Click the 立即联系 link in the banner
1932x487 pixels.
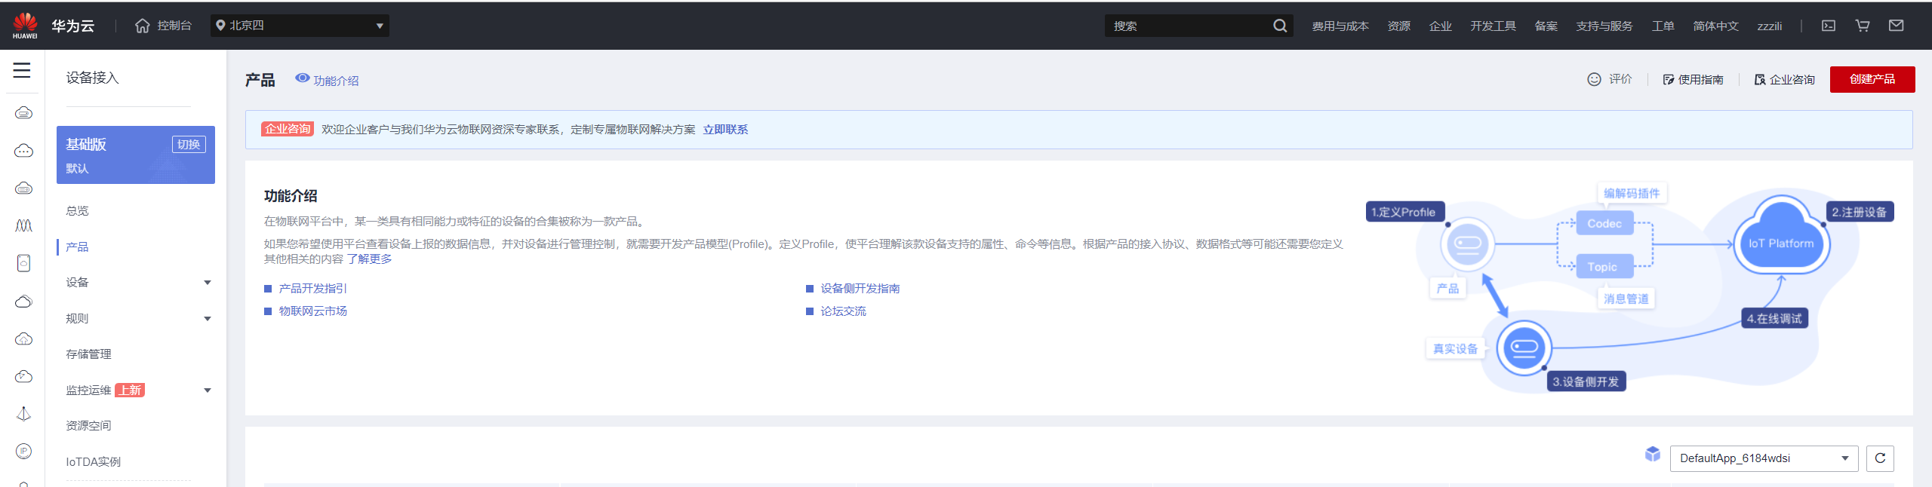tap(725, 130)
